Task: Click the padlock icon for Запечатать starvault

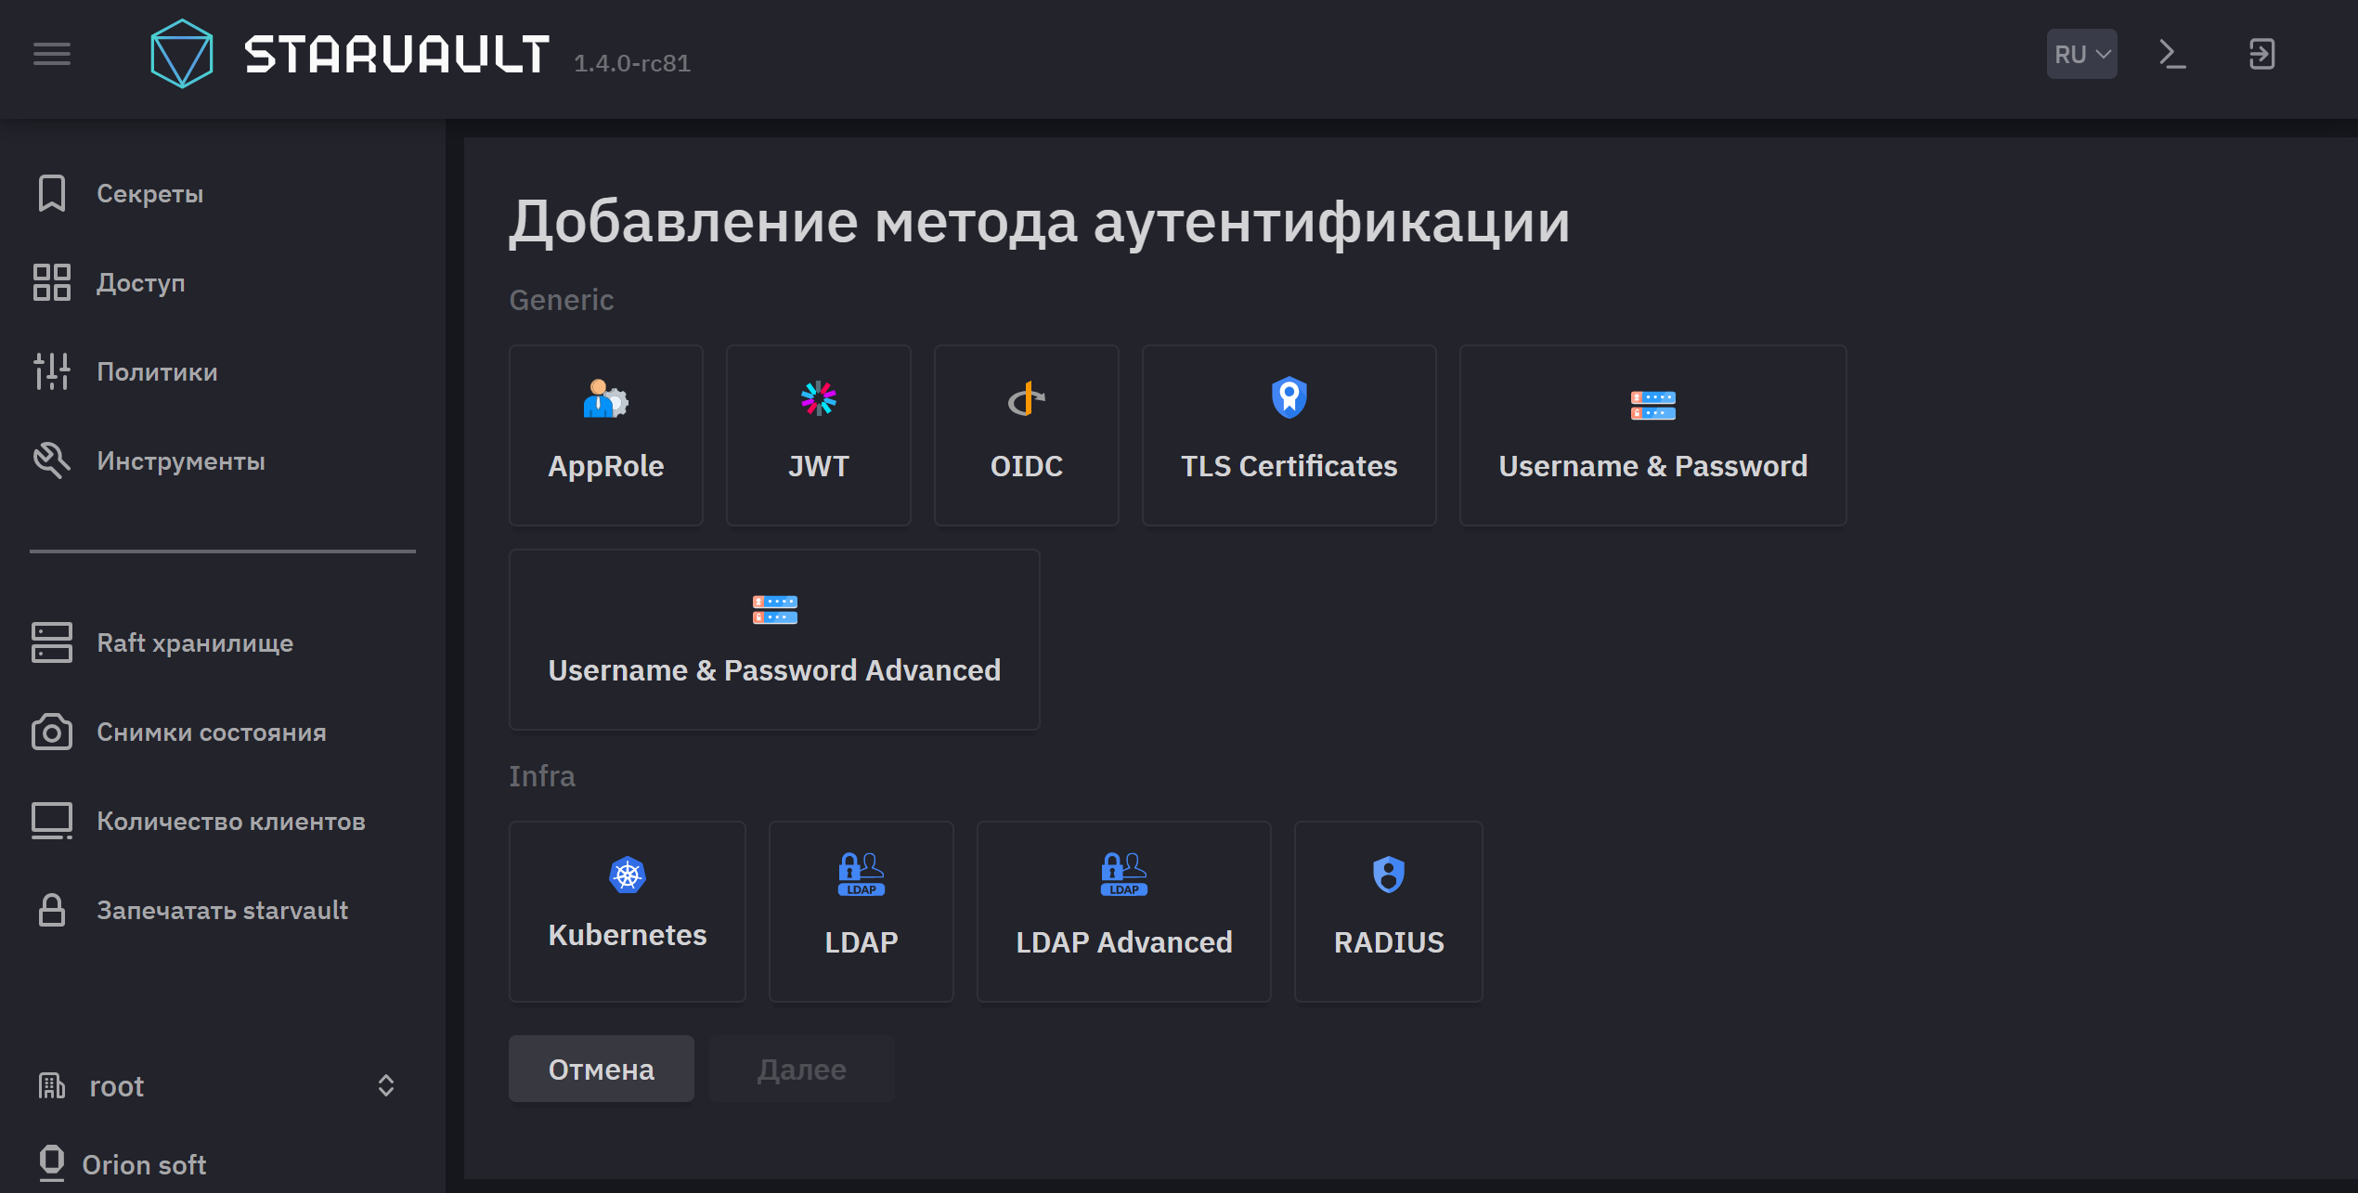Action: point(52,910)
